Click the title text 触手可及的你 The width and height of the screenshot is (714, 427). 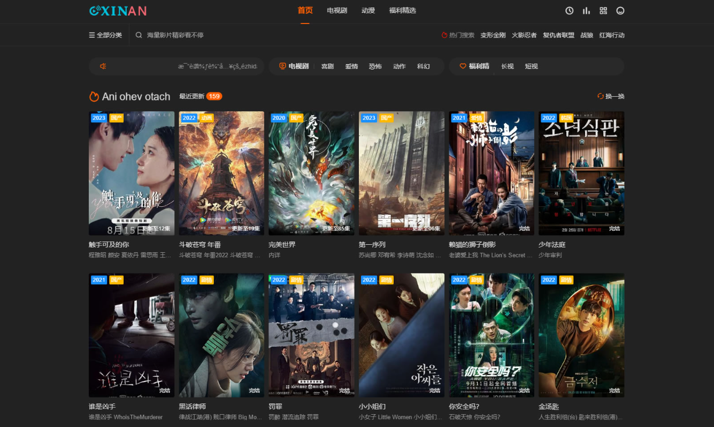(109, 245)
